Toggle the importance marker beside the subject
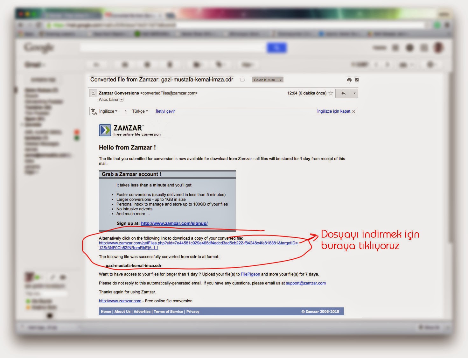Image resolution: width=468 pixels, height=358 pixels. (243, 80)
